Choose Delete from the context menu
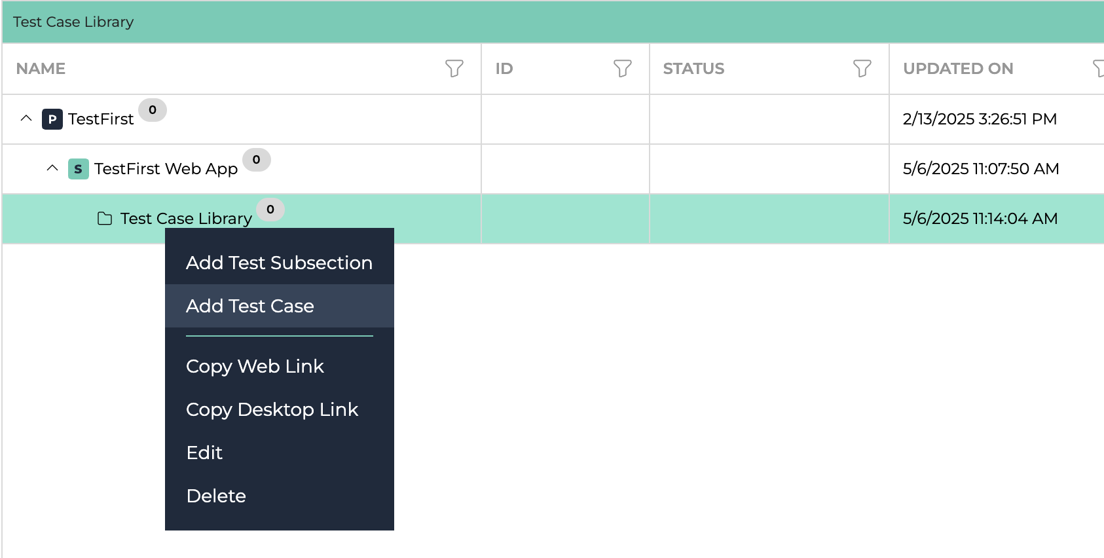This screenshot has height=558, width=1104. (216, 496)
